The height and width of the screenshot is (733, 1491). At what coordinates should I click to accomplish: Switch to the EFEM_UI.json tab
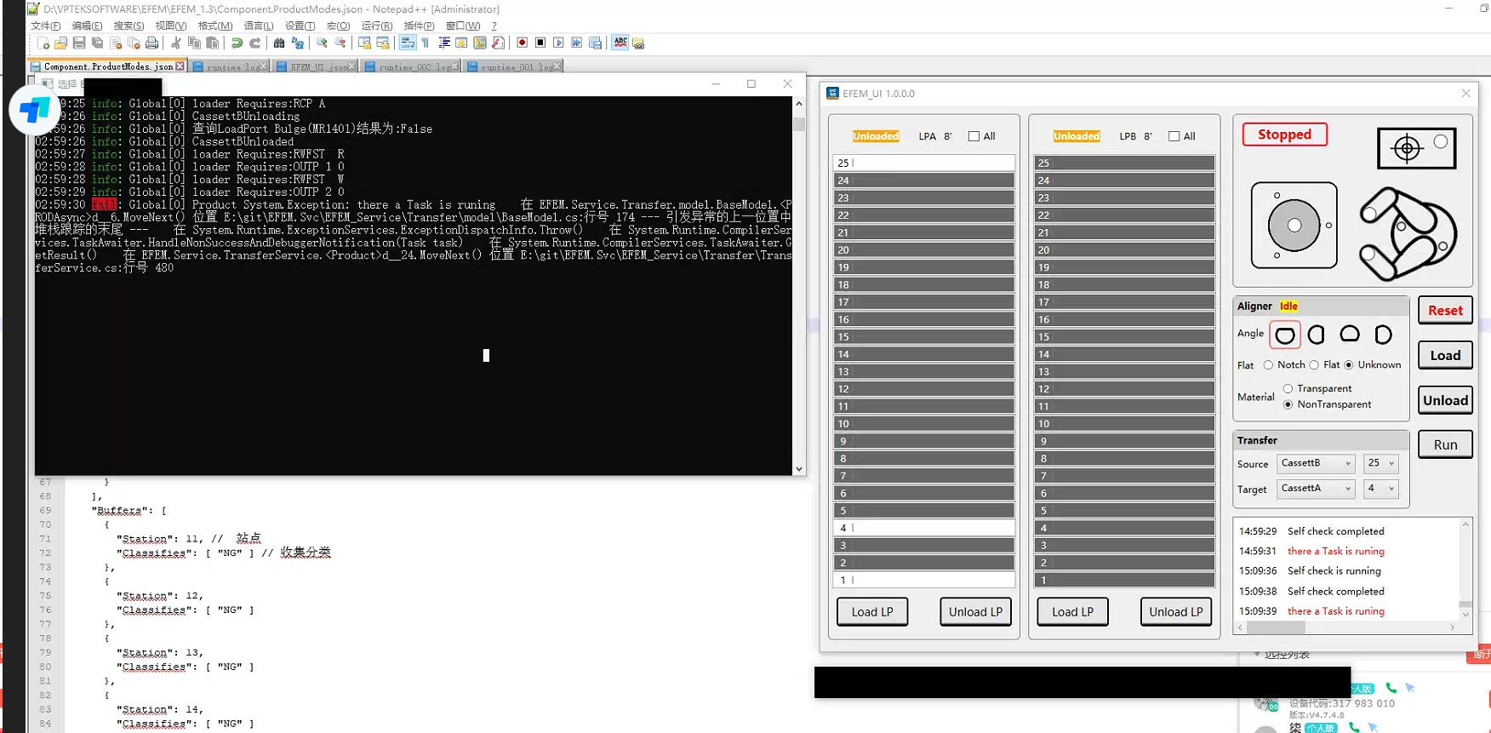tap(315, 66)
